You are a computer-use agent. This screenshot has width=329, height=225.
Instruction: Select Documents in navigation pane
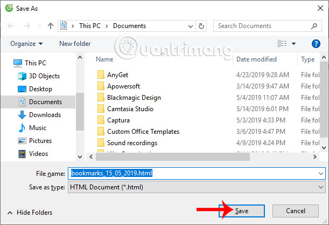pyautogui.click(x=38, y=102)
